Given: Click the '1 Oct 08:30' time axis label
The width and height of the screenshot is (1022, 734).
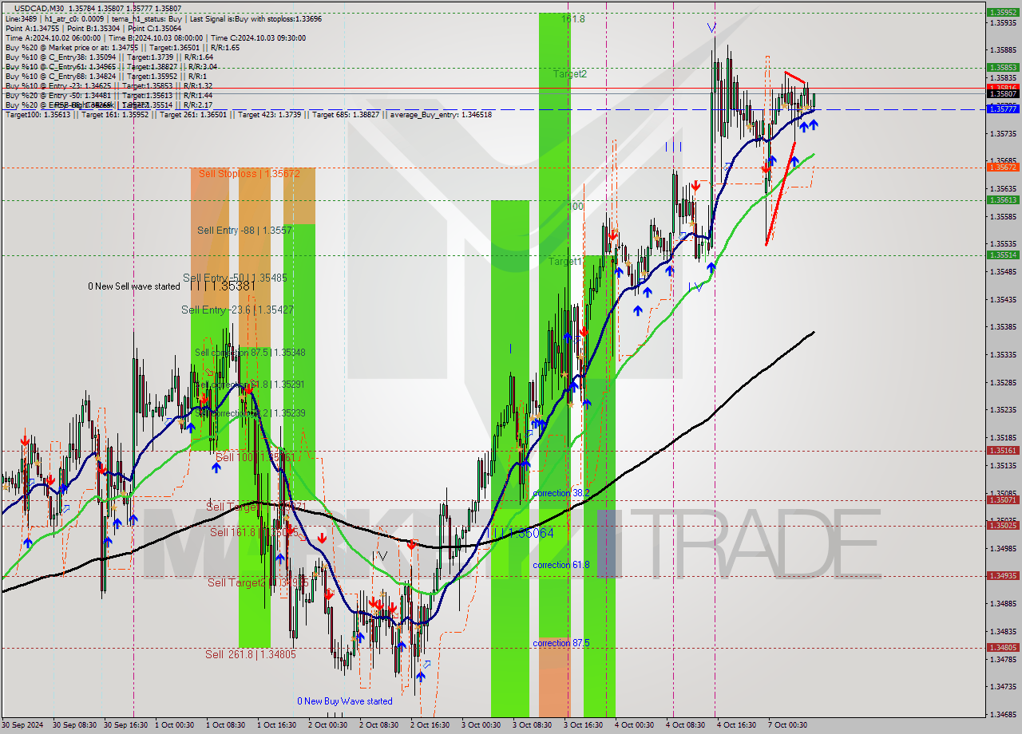Looking at the screenshot, I should pos(225,725).
